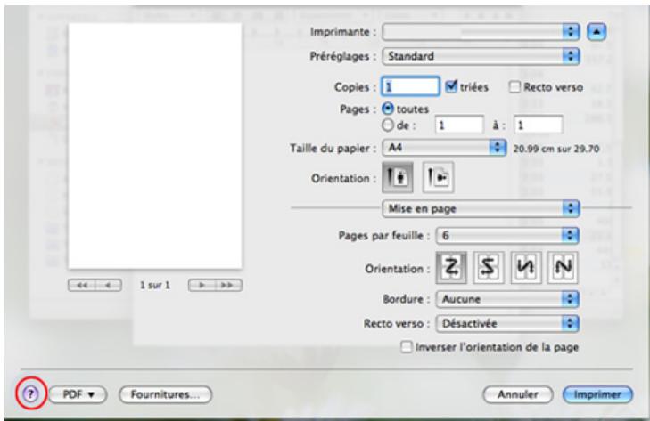Click the Copies input field
This screenshot has height=421, width=650.
pyautogui.click(x=410, y=86)
